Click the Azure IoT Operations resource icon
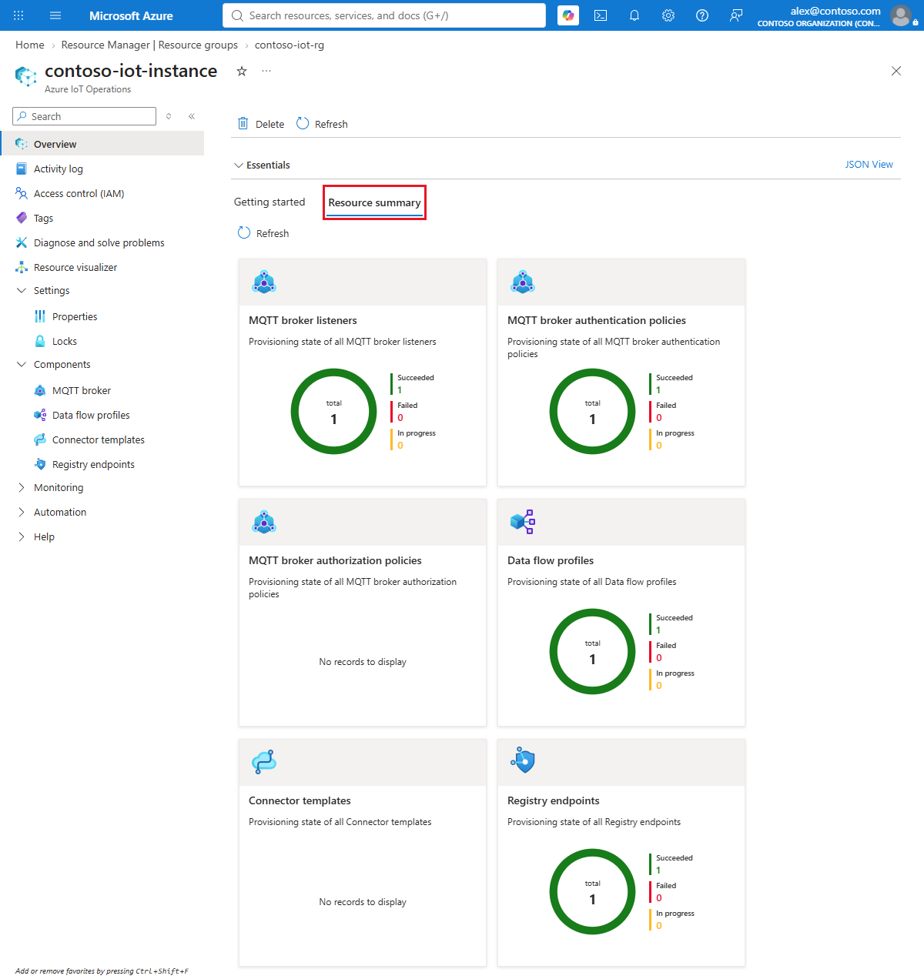This screenshot has width=924, height=979. [26, 76]
